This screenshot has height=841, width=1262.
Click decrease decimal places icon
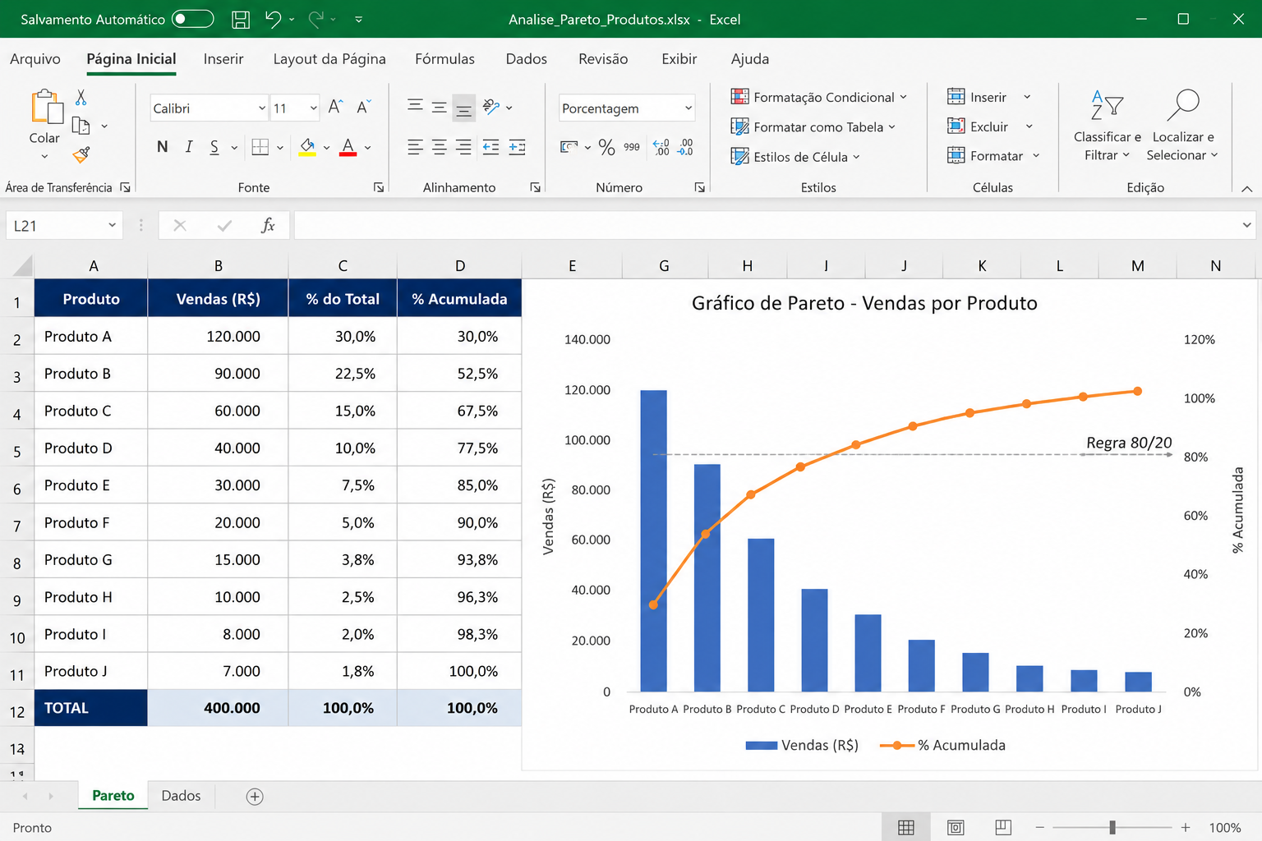[x=686, y=147]
